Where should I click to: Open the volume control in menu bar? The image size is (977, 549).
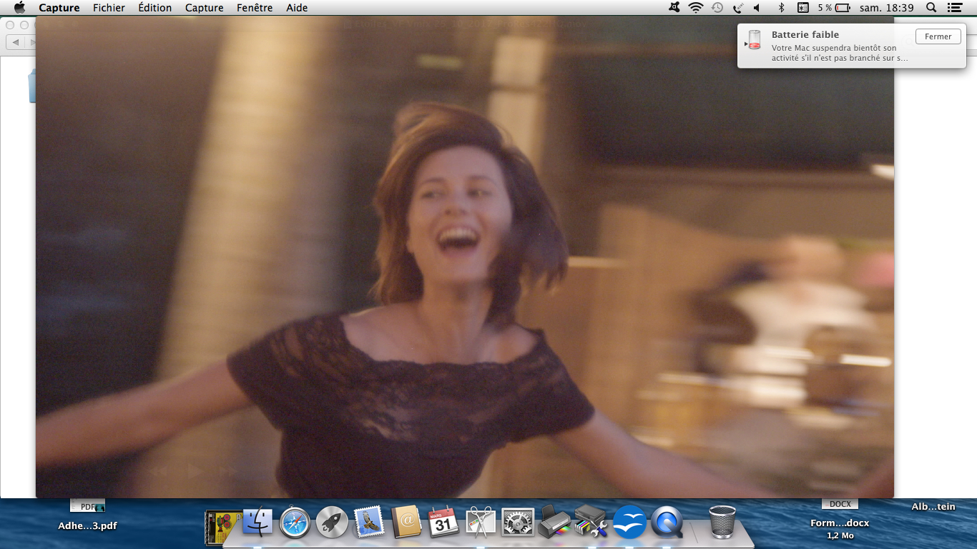pyautogui.click(x=757, y=8)
